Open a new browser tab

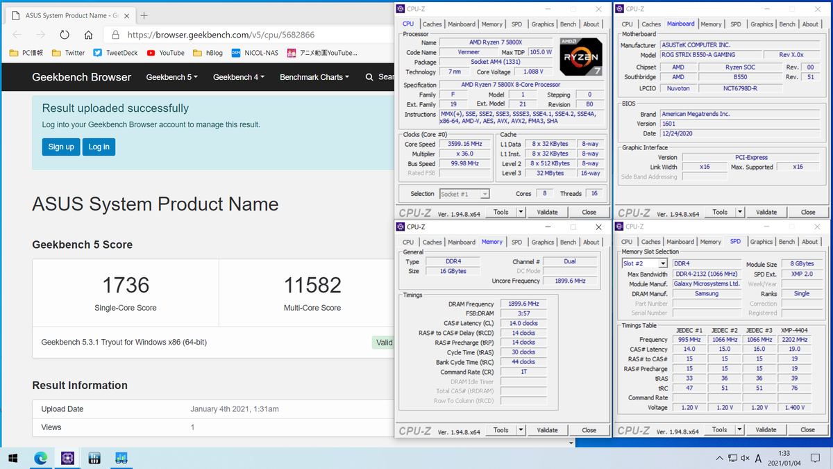click(144, 15)
